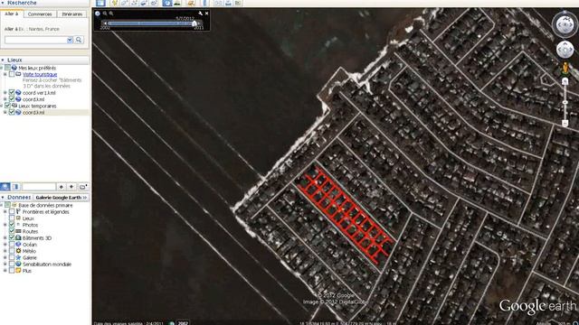Switch to the Aller à tab
Image resolution: width=579 pixels, height=325 pixels.
point(12,14)
